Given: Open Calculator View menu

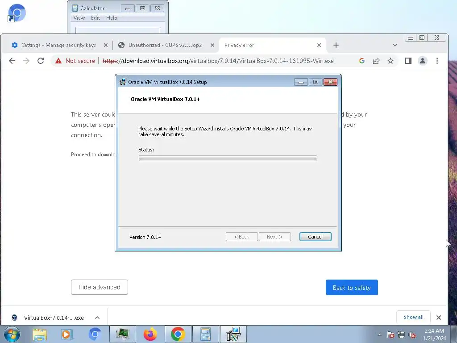Looking at the screenshot, I should [x=79, y=18].
